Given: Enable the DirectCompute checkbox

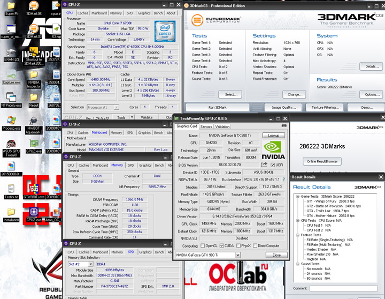Looking at the screenshot, I should pyautogui.click(x=255, y=245).
